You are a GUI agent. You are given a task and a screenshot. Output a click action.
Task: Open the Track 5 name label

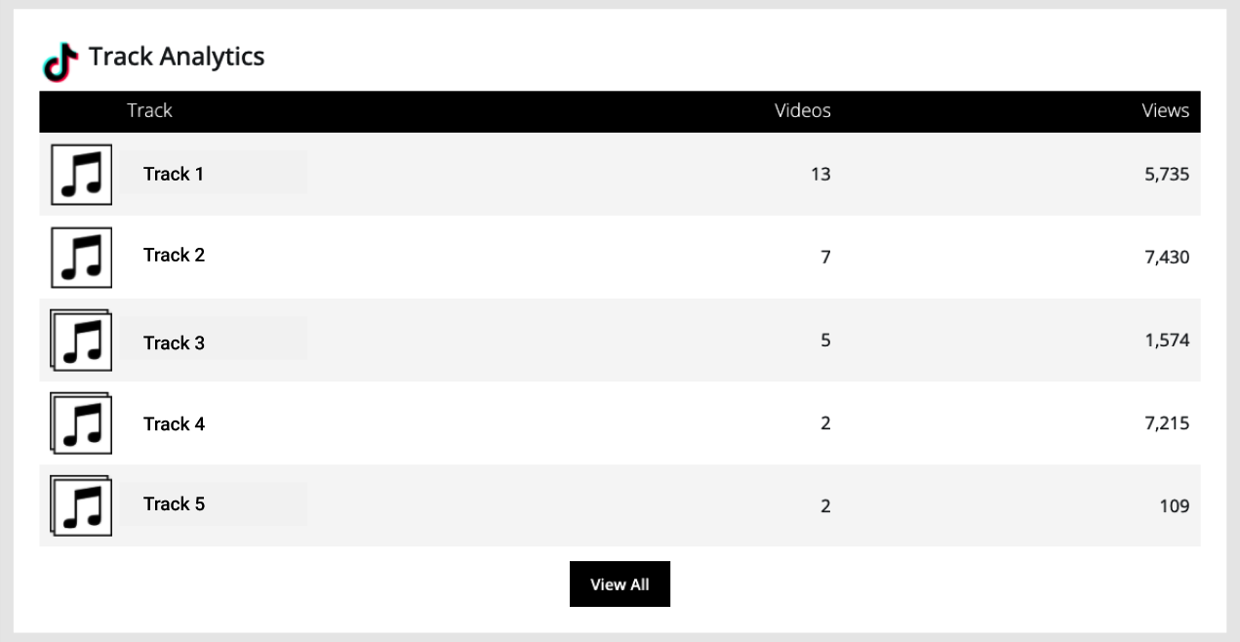[x=174, y=503]
